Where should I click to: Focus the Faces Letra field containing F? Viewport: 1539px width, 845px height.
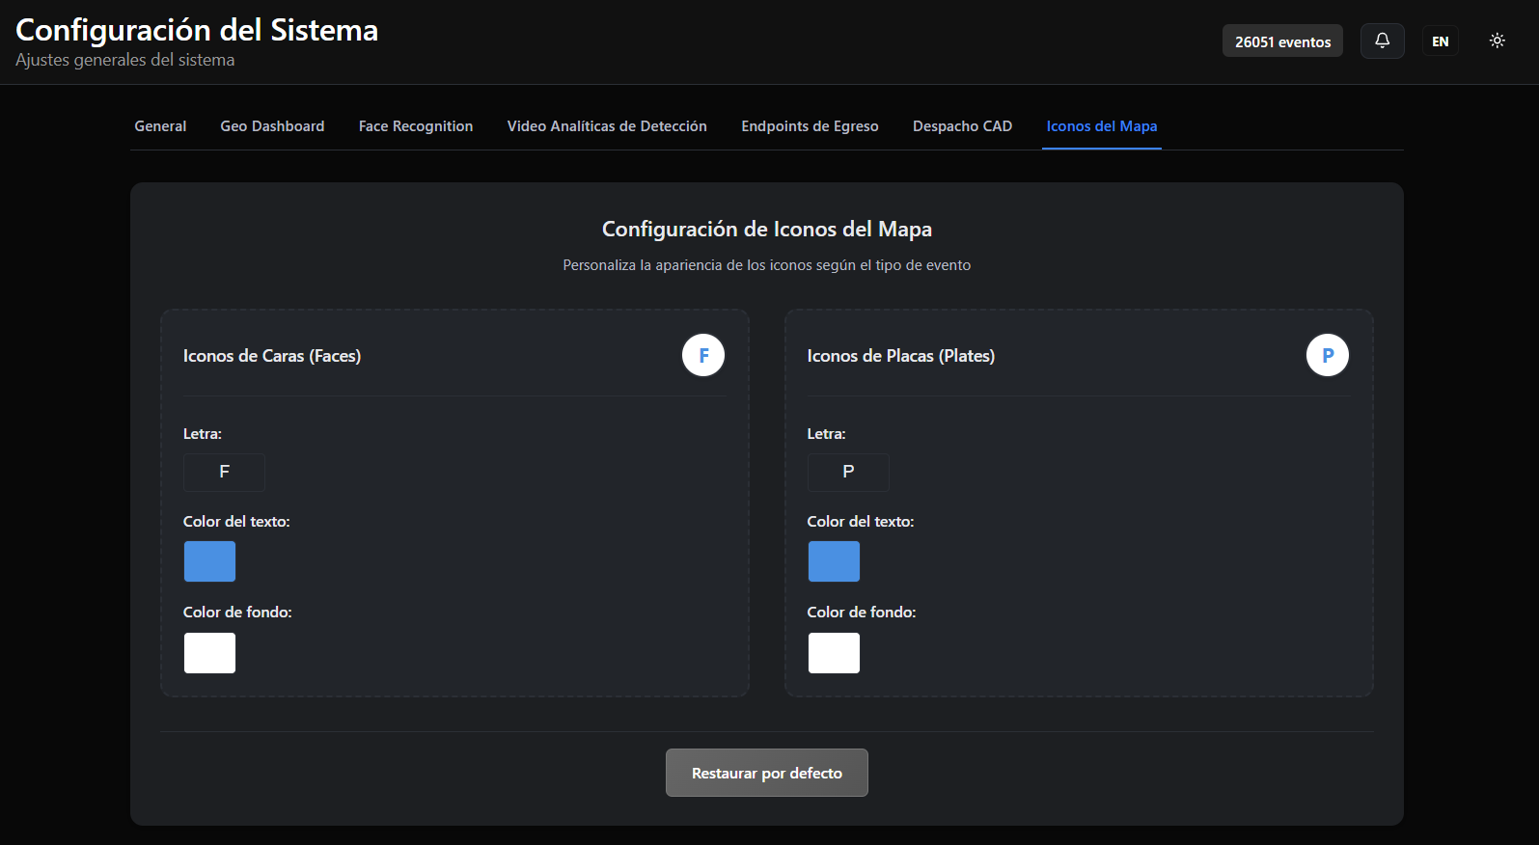coord(224,472)
